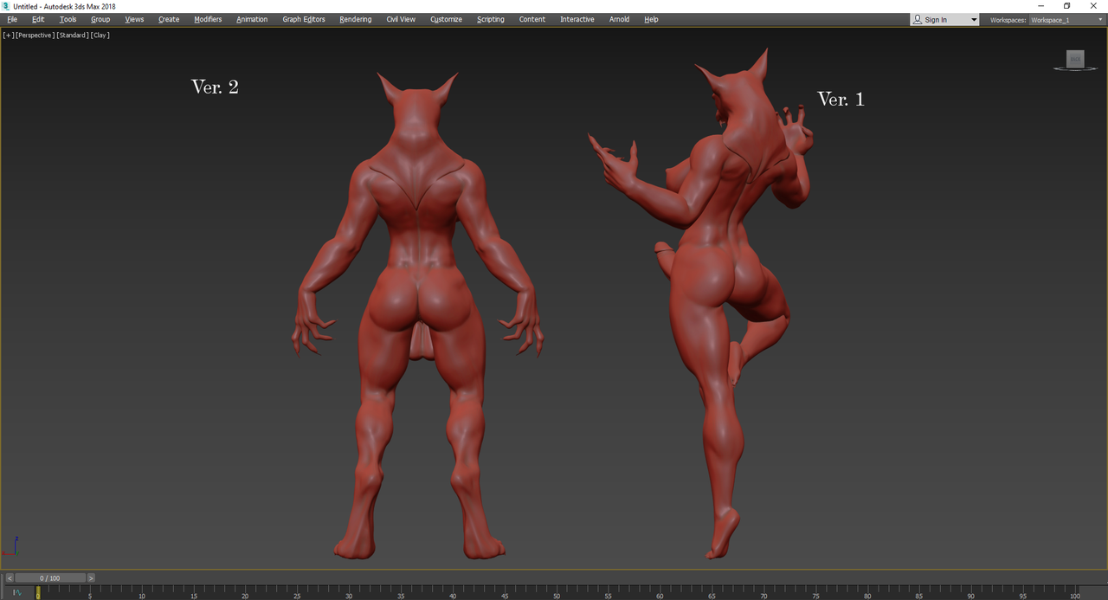Open the Civil View menu

(x=401, y=19)
